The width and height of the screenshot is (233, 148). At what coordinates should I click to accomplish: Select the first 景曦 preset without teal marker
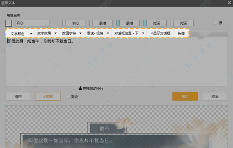pos(101,23)
